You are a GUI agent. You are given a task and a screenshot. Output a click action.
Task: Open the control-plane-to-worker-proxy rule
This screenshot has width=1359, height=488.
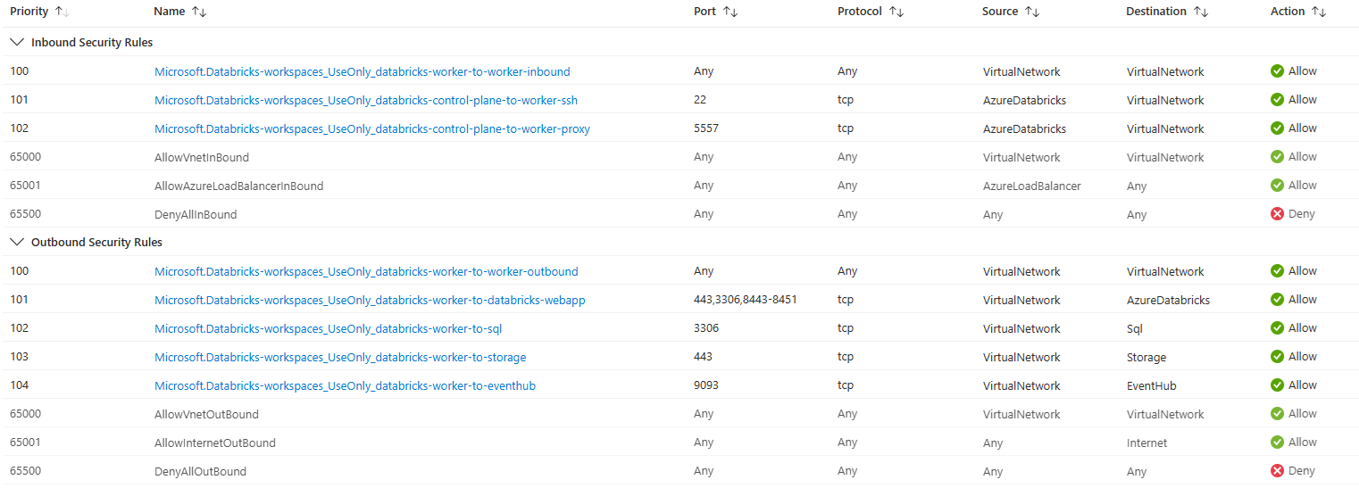[x=371, y=128]
